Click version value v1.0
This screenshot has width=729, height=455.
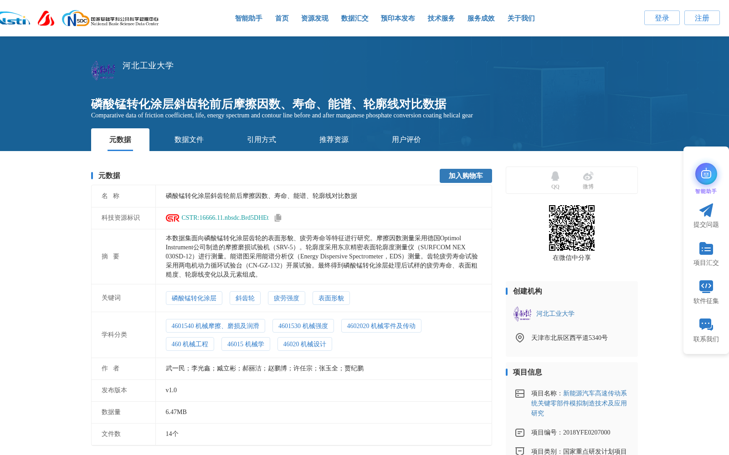coord(171,390)
